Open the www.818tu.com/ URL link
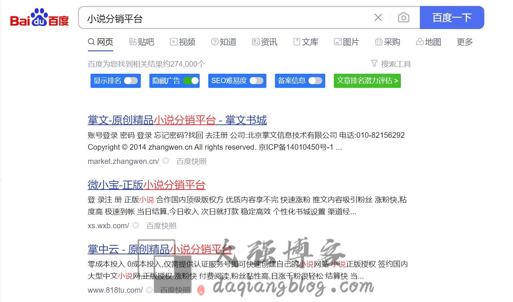The image size is (513, 302). pos(115,290)
